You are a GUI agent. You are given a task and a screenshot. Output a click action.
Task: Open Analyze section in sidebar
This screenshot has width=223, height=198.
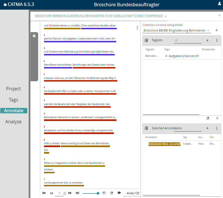[14, 122]
